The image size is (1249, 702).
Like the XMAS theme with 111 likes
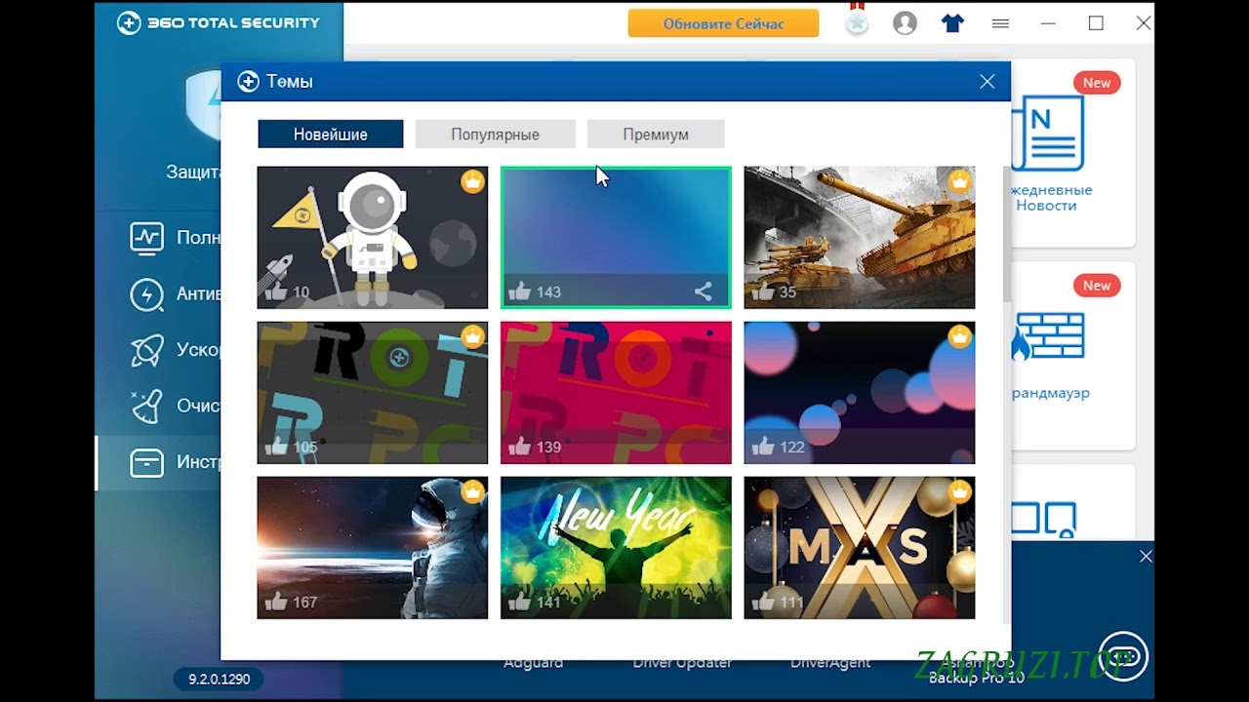click(x=763, y=602)
